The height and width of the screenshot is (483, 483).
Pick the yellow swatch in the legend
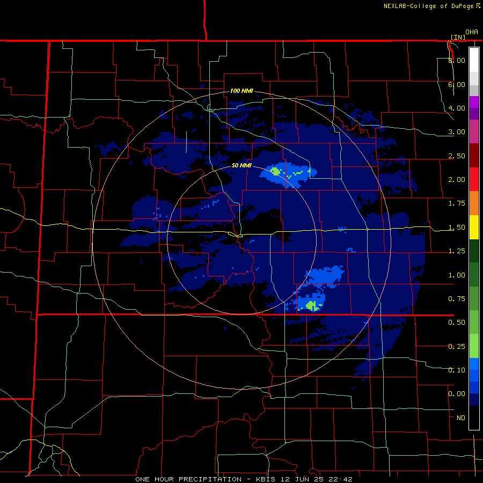click(x=474, y=228)
